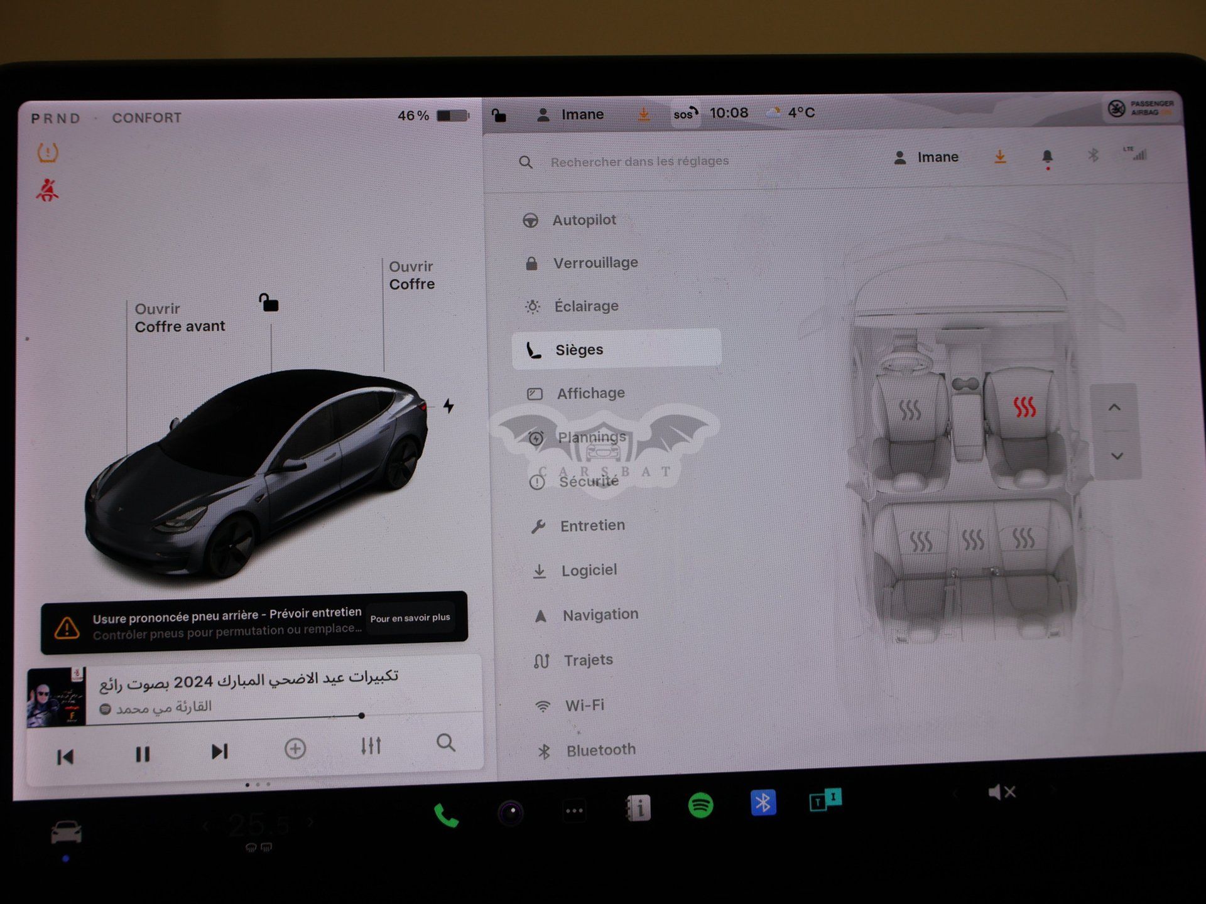This screenshot has height=904, width=1206.
Task: Tap Ouvrir Coffre to open the rear trunk
Action: tap(411, 276)
